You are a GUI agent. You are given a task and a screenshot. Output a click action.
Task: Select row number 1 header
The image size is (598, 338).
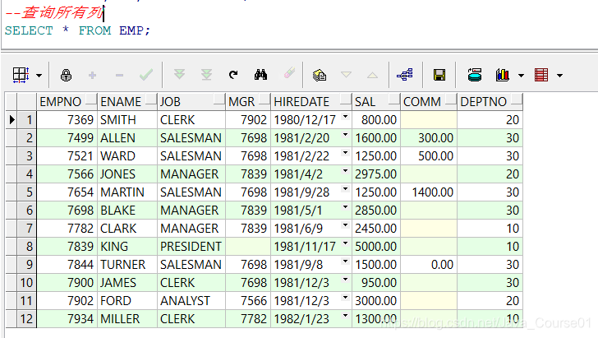[x=26, y=120]
